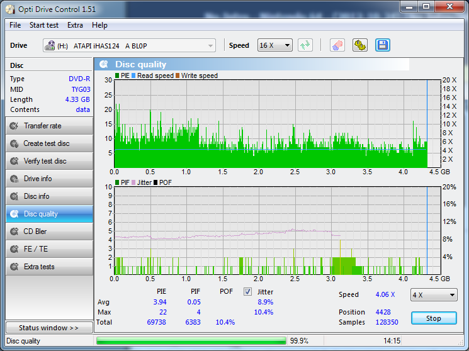Screen dimensions: 469x351
Task: Select FE / TE in sidebar
Action: 49,249
